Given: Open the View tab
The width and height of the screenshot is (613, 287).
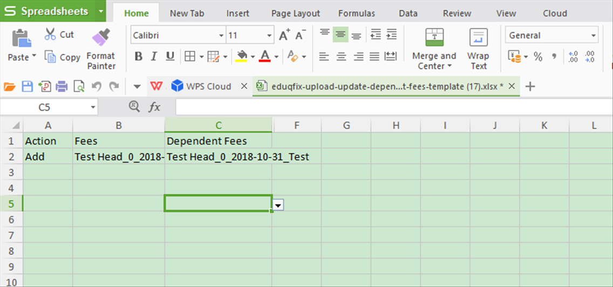Looking at the screenshot, I should 506,13.
